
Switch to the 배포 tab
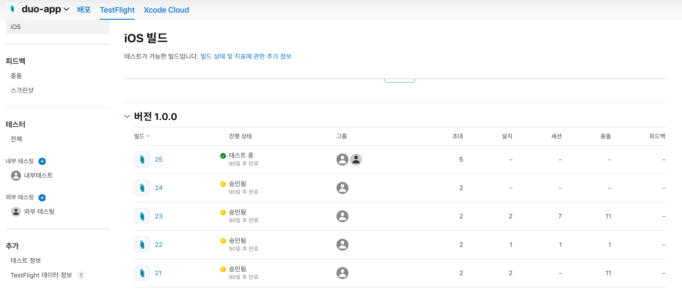pos(84,10)
